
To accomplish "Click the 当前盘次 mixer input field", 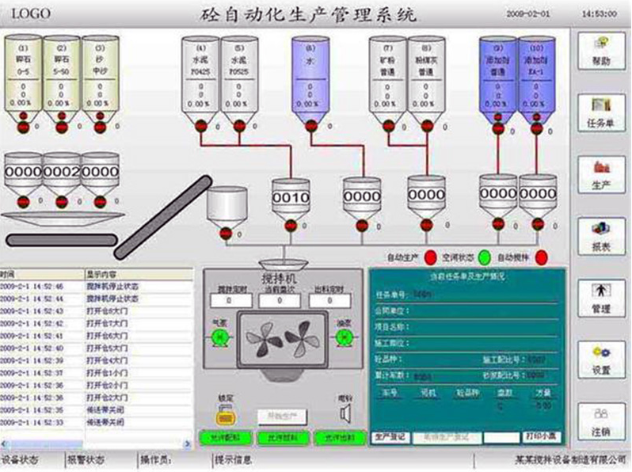I will tap(278, 301).
